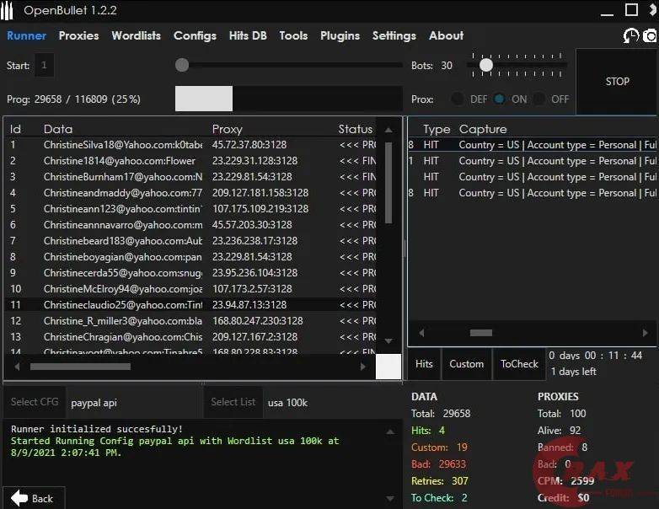Click the Start number input field
The width and height of the screenshot is (659, 509).
[44, 65]
